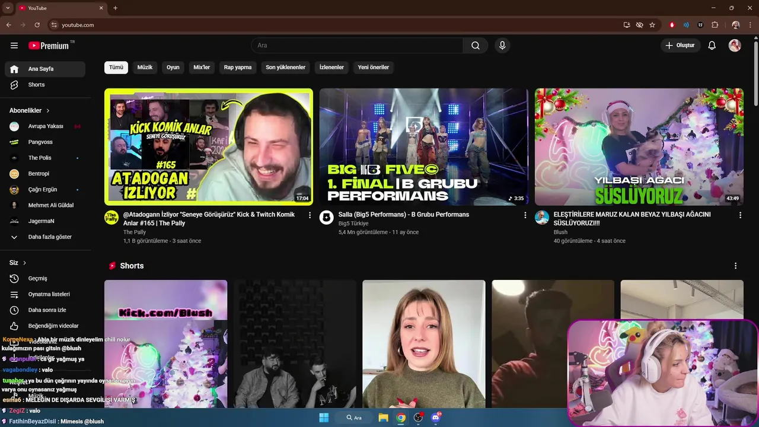Click Big5 Türkiye channel avatar
Viewport: 759px width, 427px height.
326,217
